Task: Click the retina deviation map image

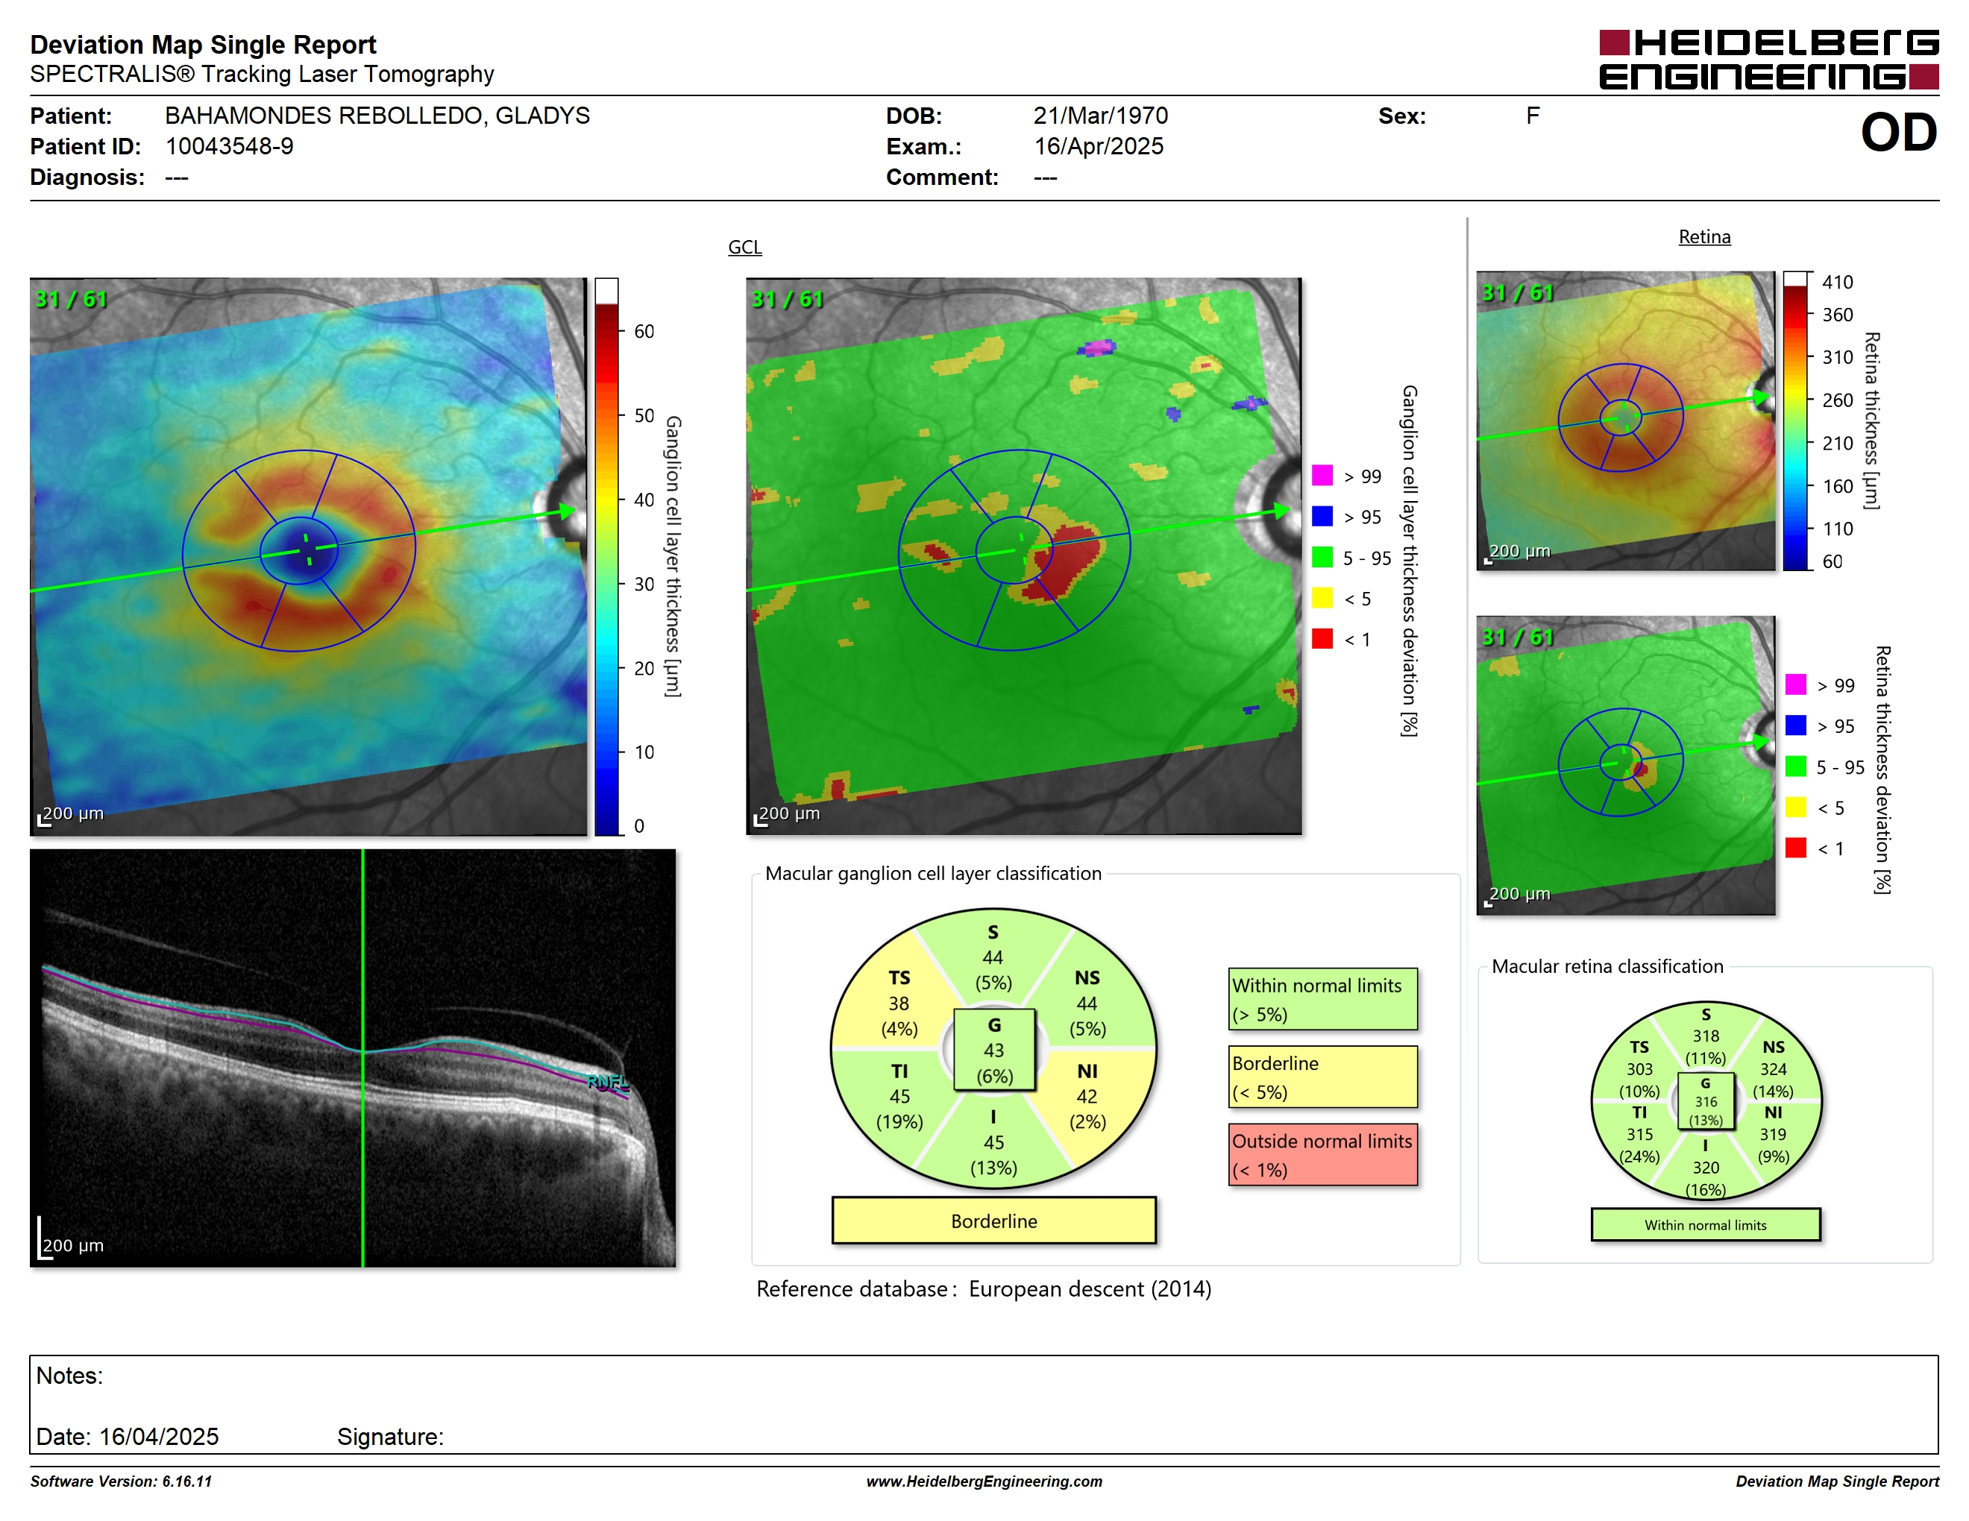Action: pos(1625,765)
